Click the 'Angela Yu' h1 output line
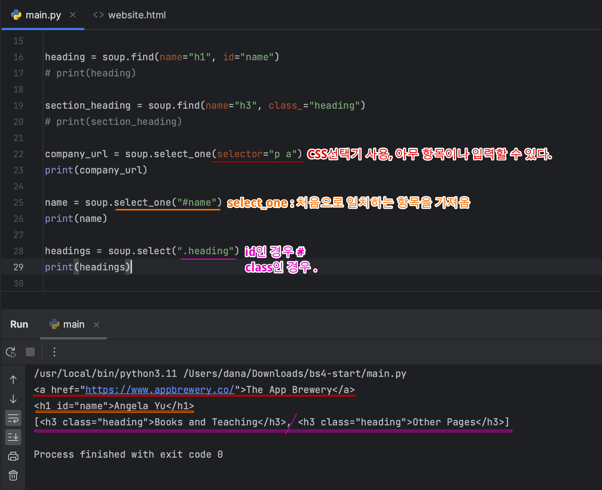The width and height of the screenshot is (602, 490). point(114,406)
